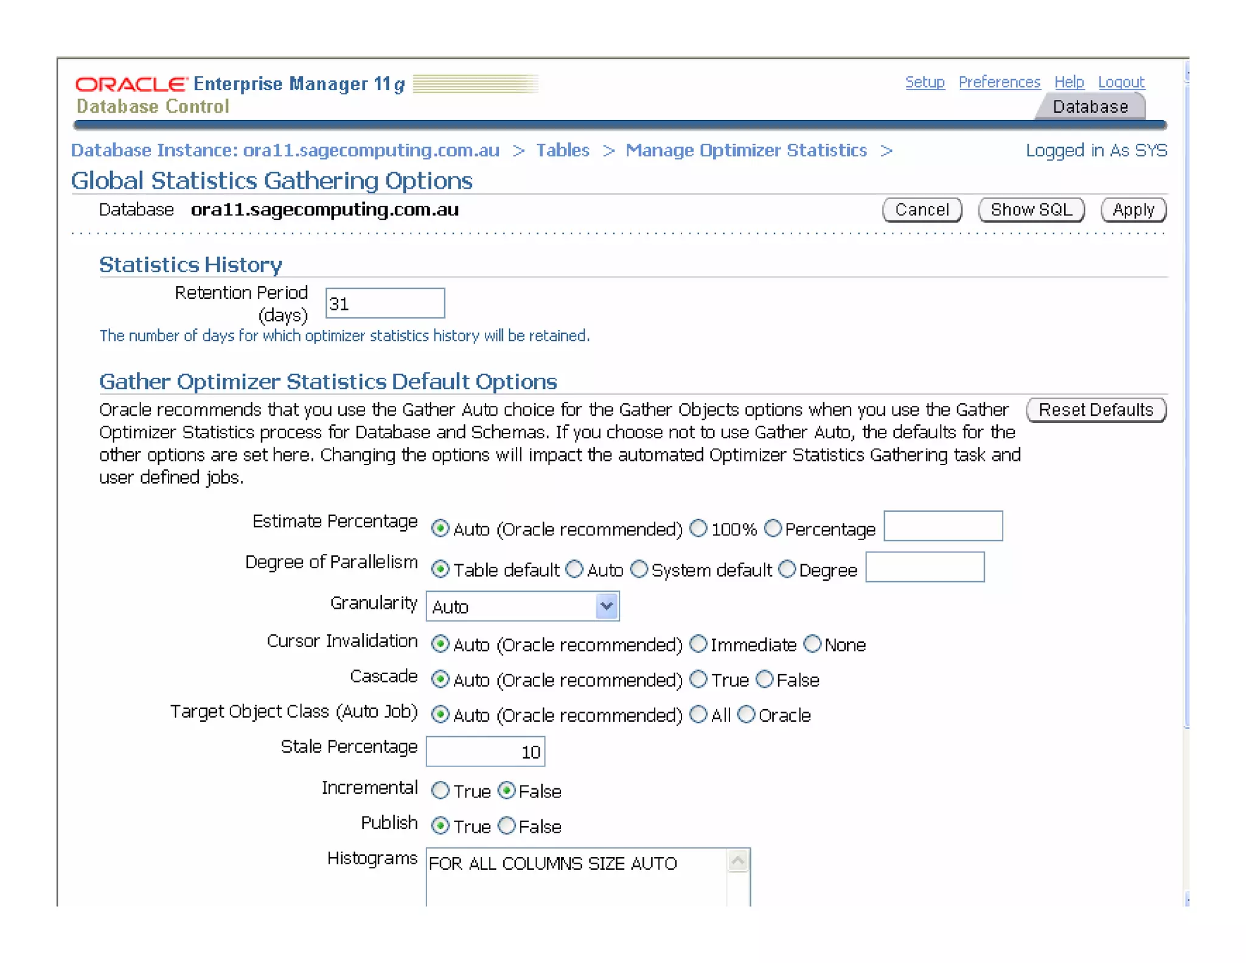
Task: Click the Retention Period days field
Action: [385, 303]
